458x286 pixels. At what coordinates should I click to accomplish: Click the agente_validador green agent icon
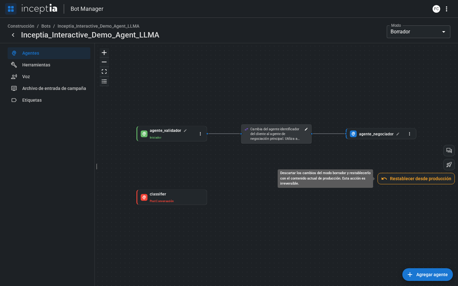tap(144, 134)
